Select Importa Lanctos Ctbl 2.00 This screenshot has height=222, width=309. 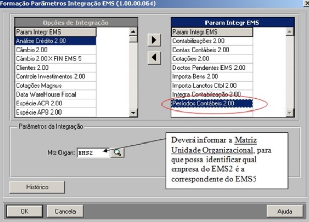coord(212,85)
